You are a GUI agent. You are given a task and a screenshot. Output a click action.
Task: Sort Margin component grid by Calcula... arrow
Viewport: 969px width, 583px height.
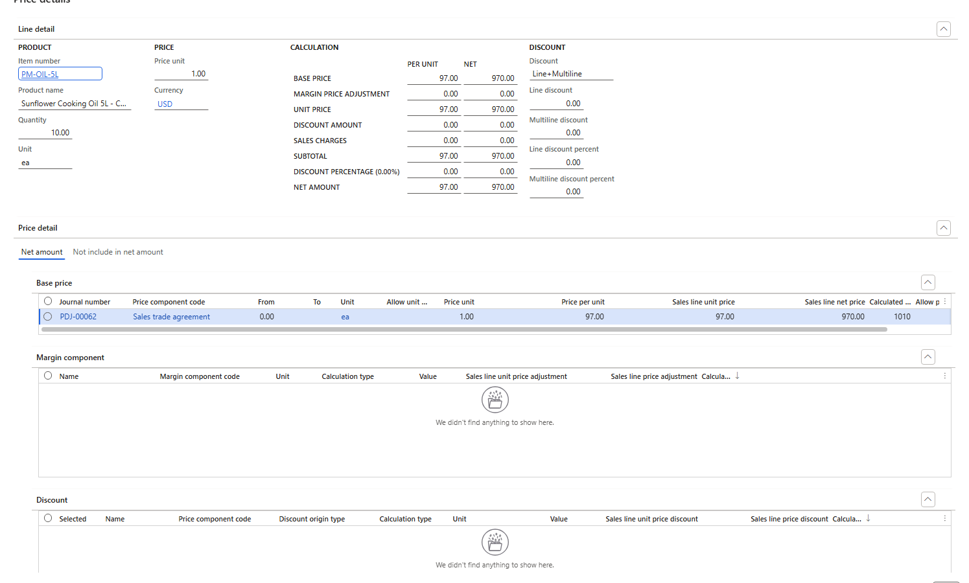click(738, 376)
